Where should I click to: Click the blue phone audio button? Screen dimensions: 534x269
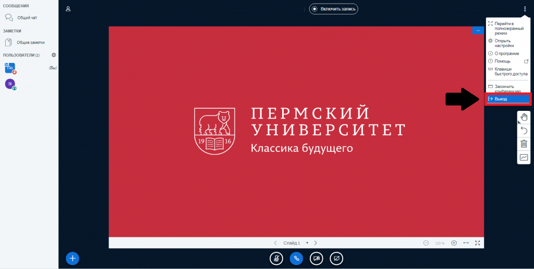(x=296, y=258)
